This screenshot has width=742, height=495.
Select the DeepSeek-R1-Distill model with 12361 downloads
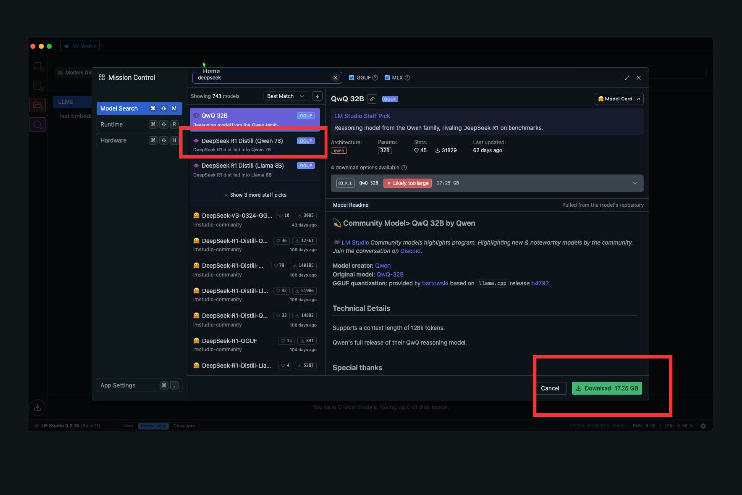(255, 245)
